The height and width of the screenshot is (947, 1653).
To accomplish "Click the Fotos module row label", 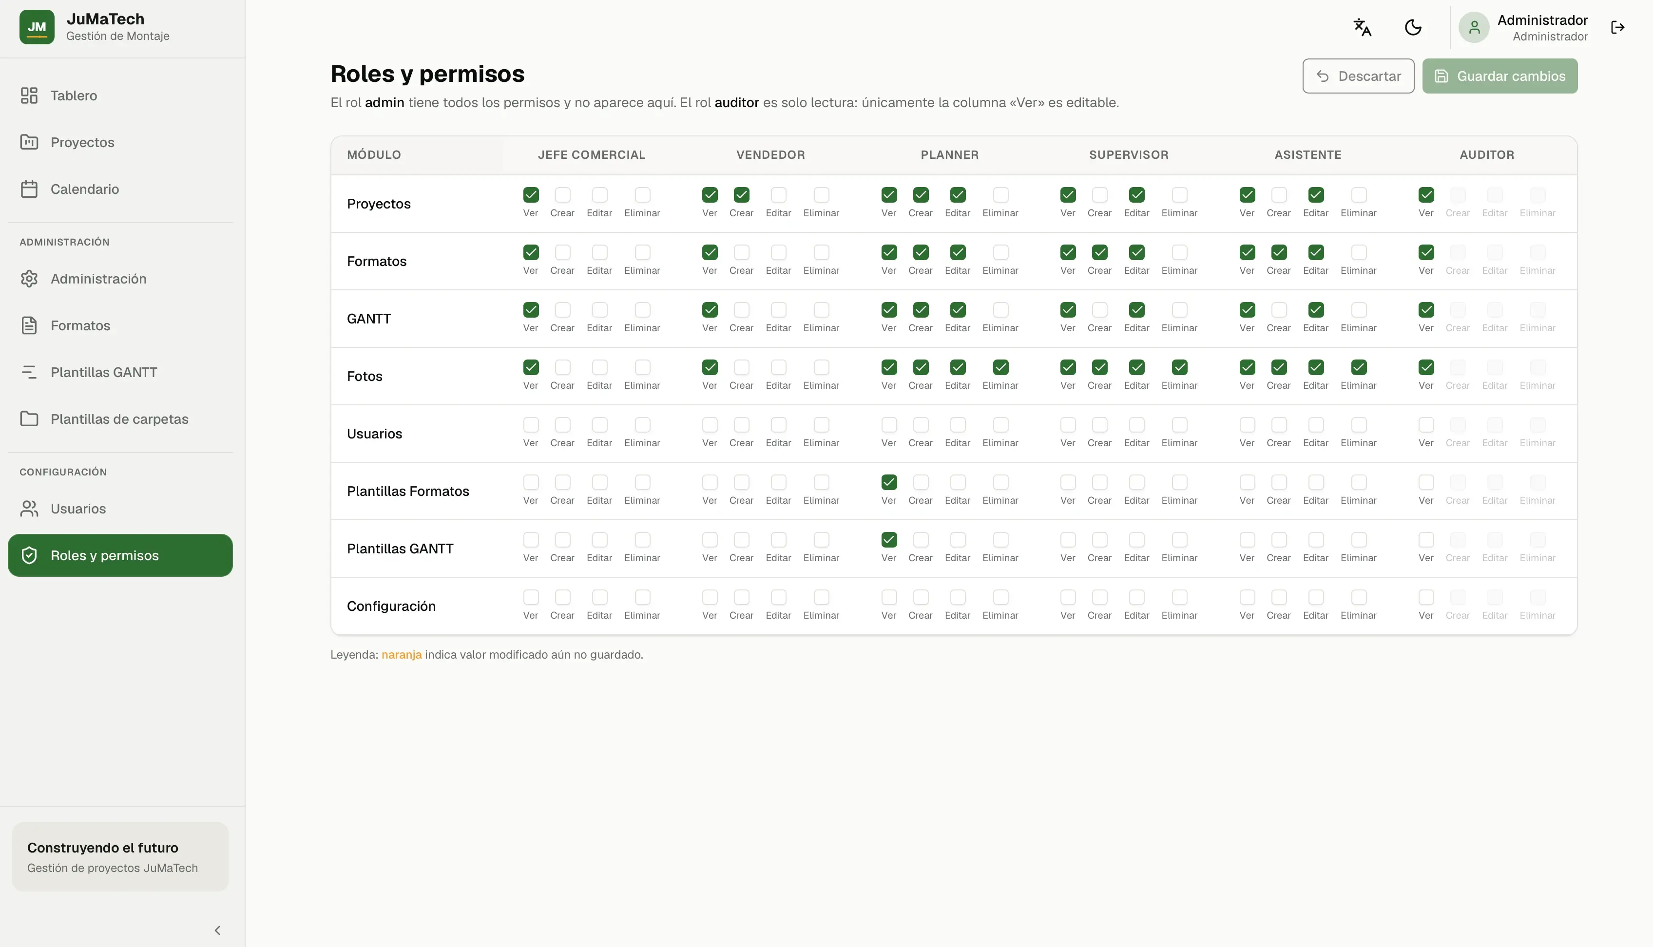I will tap(365, 376).
